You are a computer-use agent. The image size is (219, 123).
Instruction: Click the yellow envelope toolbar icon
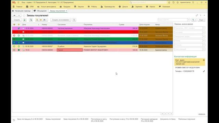pos(41,20)
